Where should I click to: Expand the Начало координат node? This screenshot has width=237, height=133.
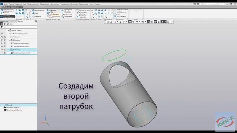10,34
